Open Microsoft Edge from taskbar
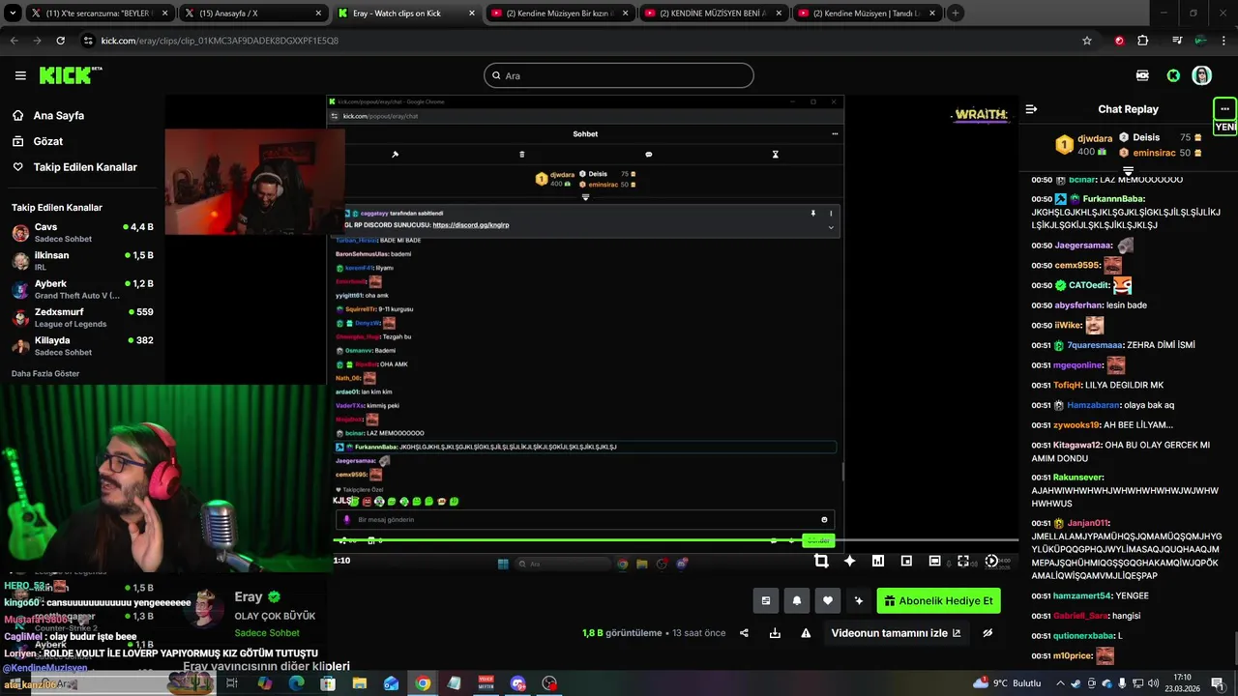The width and height of the screenshot is (1238, 696). tap(296, 683)
